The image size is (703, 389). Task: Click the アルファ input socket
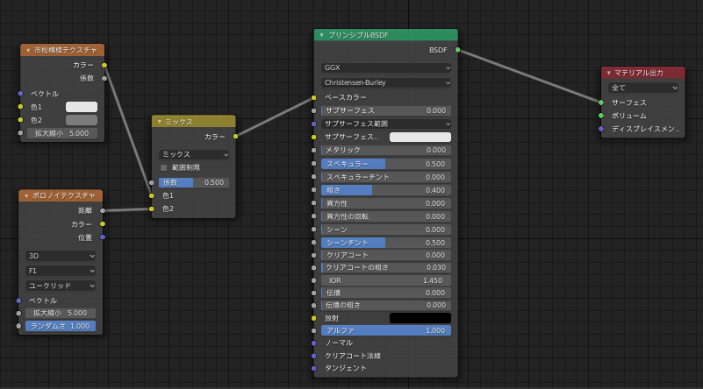(314, 331)
